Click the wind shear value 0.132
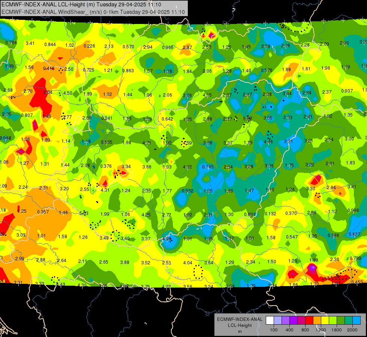Screen dimensions: 367x337 click(x=270, y=214)
